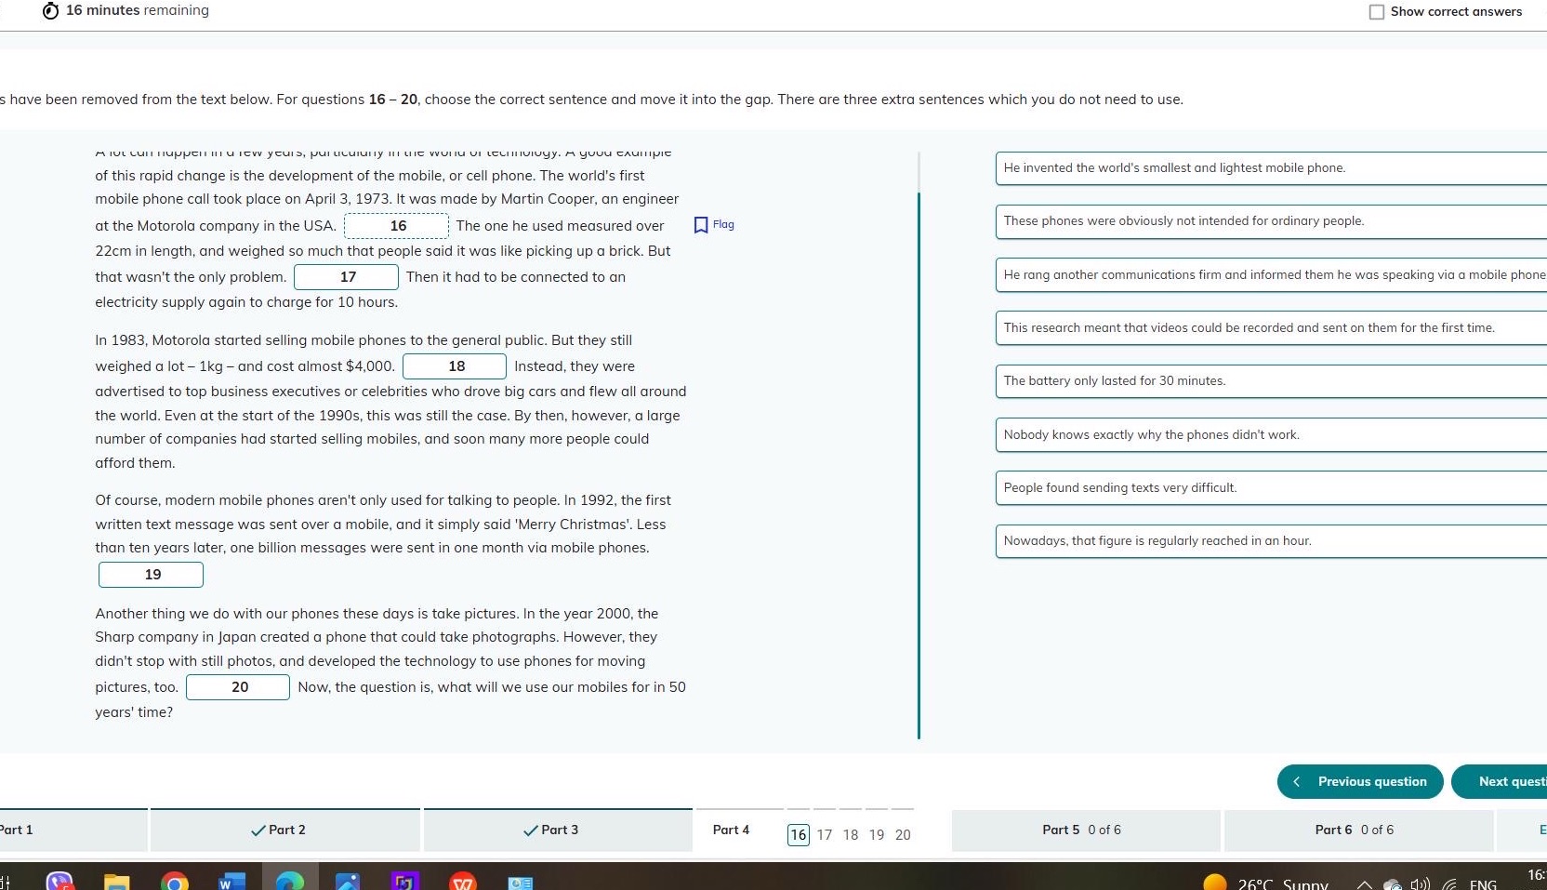Click the teal vertical divider scrollbar
The height and width of the screenshot is (890, 1547).
pos(919,465)
